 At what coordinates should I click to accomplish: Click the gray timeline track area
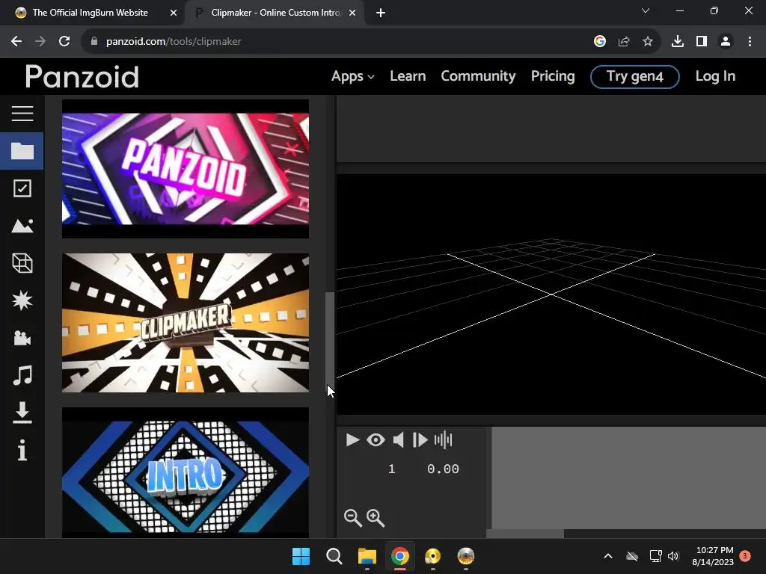click(628, 478)
